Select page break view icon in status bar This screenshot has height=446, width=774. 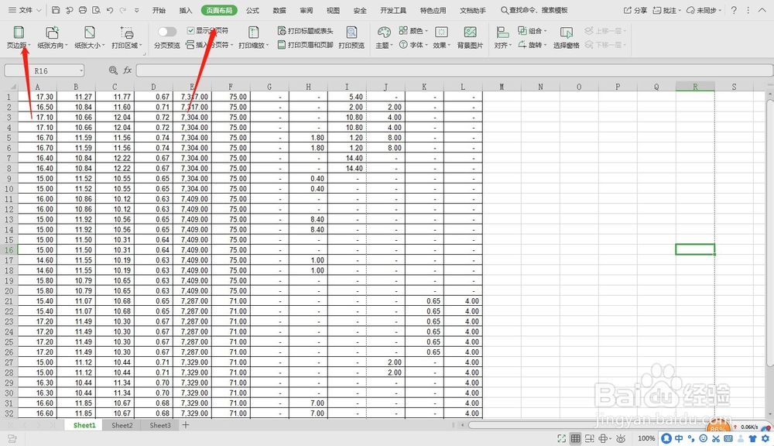point(589,438)
